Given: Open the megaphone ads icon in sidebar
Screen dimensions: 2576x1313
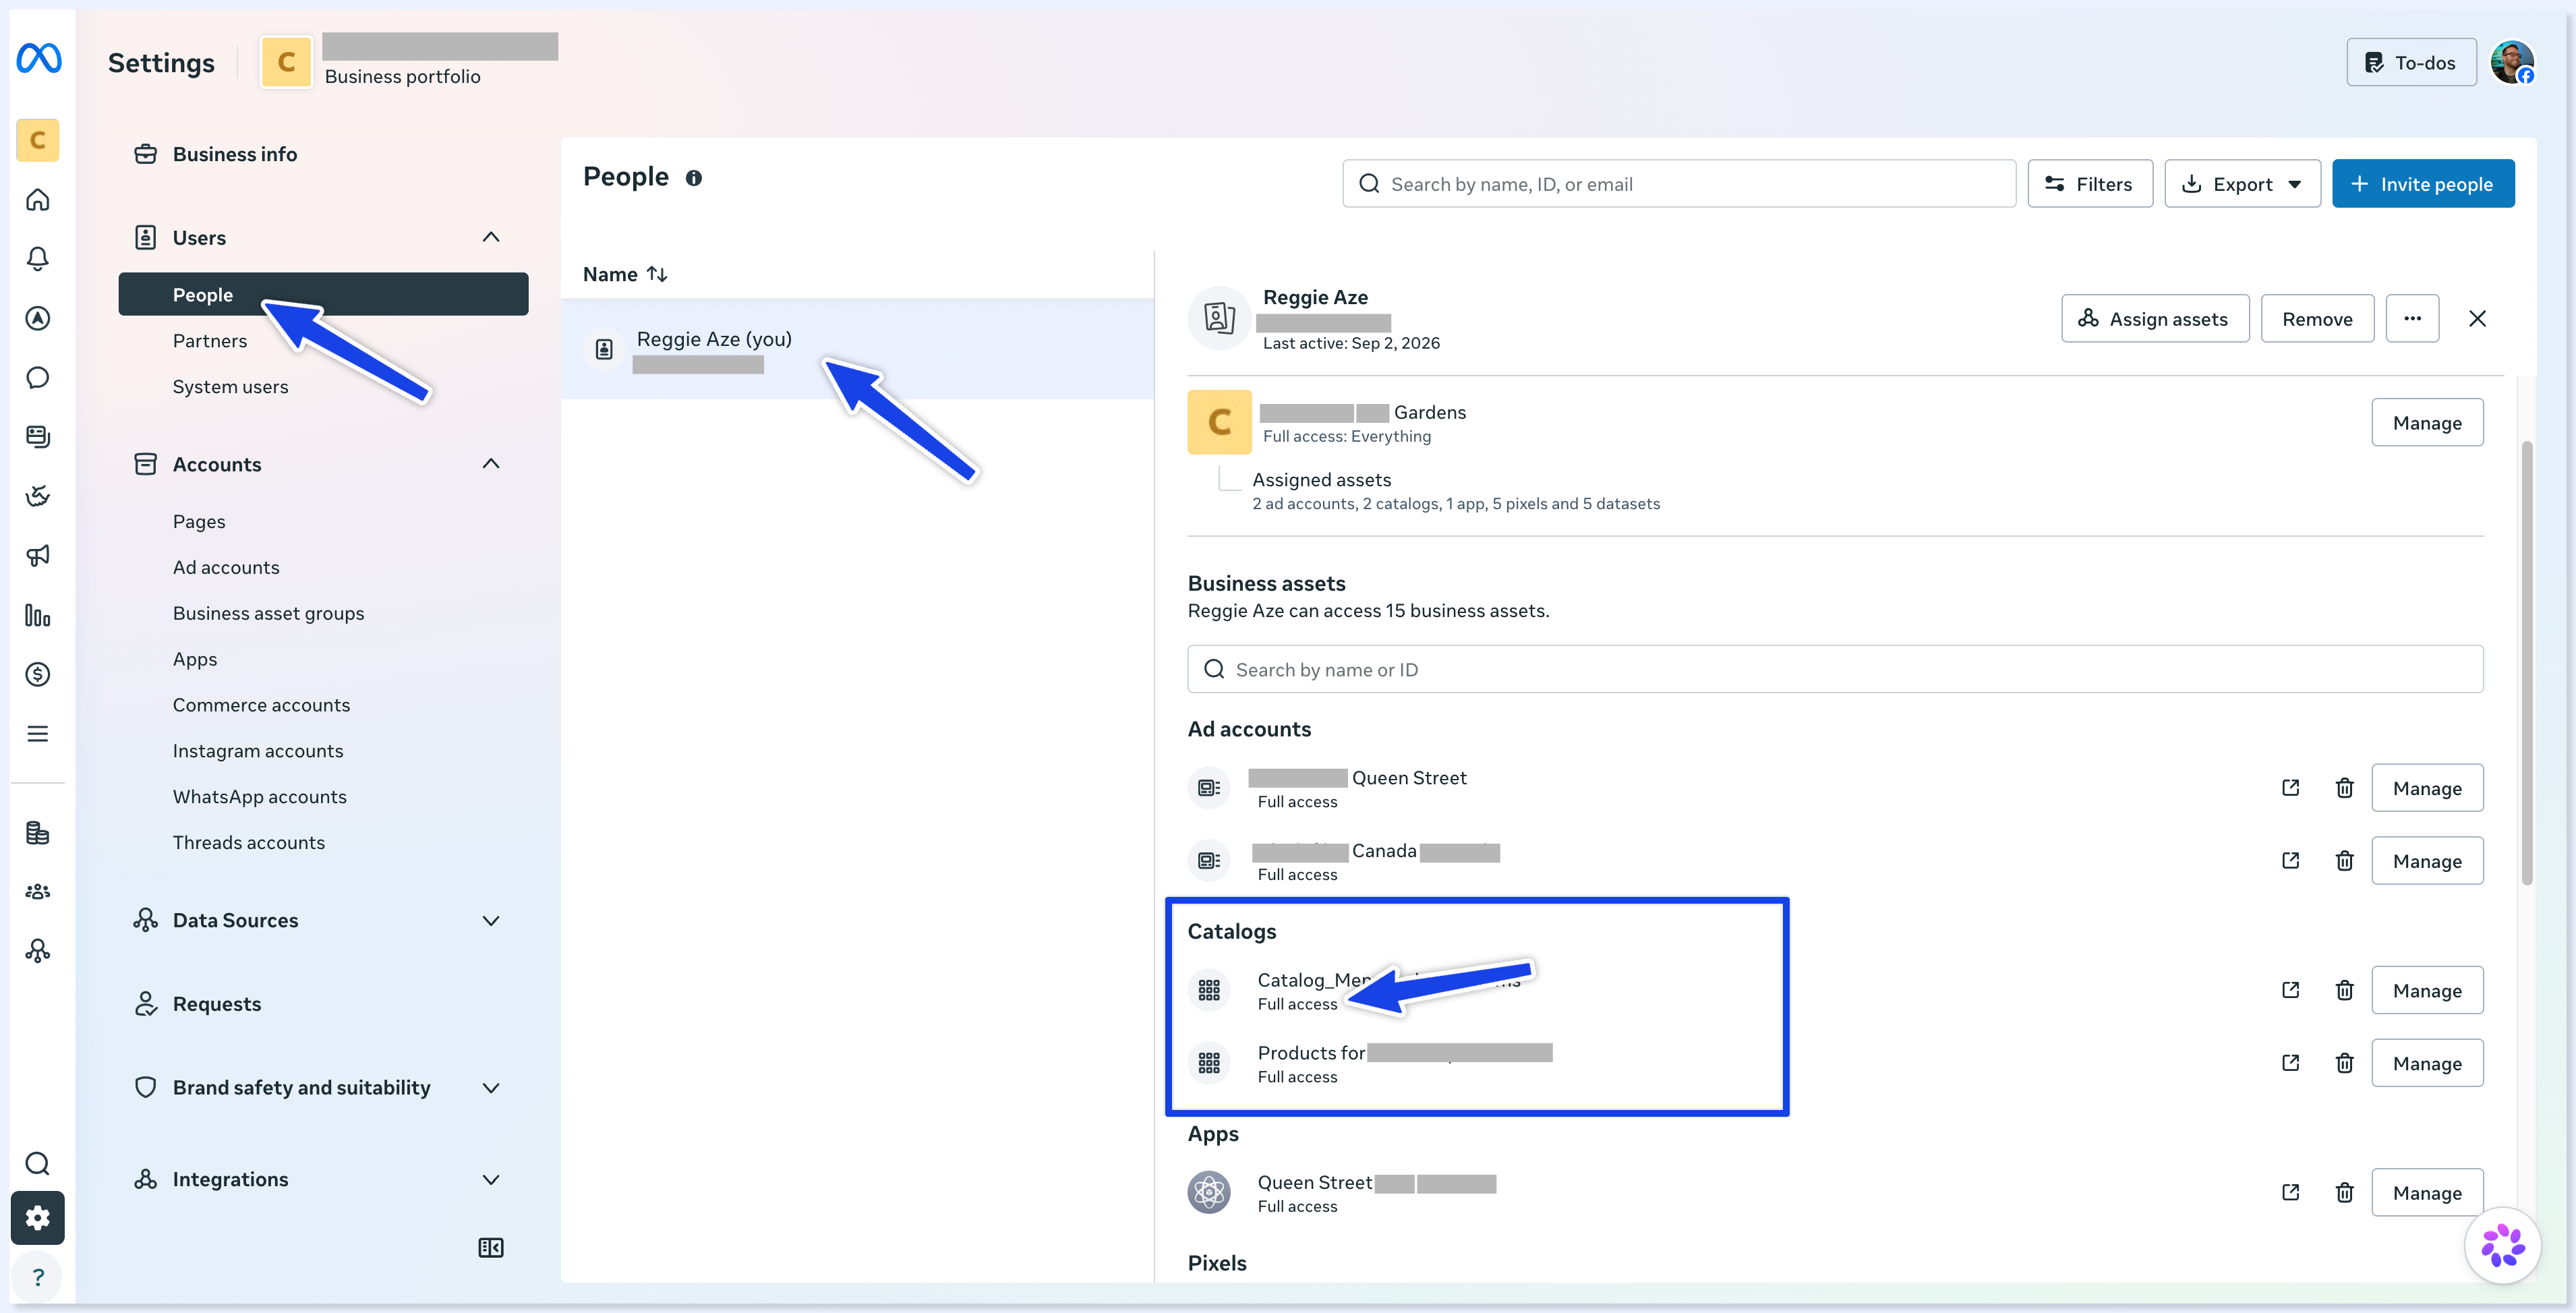Looking at the screenshot, I should 38,555.
